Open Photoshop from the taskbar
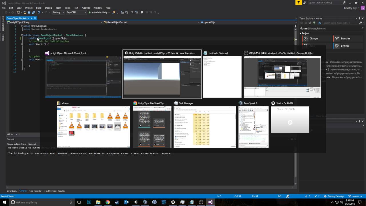Screen dimensions: 366x206 coord(89,202)
